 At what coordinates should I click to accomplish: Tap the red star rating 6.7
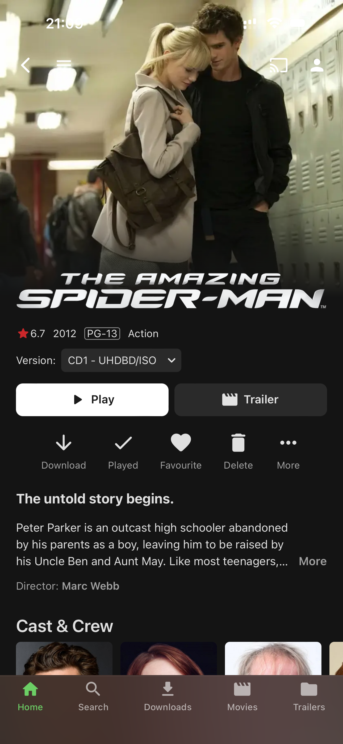pos(31,334)
